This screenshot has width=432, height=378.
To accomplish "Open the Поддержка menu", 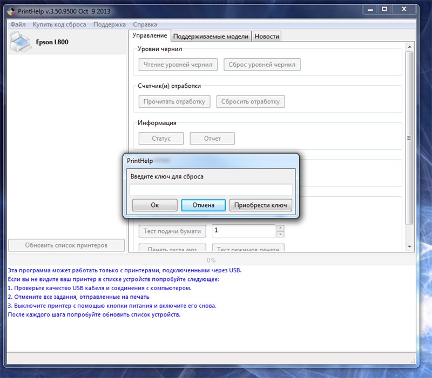I will pyautogui.click(x=110, y=24).
